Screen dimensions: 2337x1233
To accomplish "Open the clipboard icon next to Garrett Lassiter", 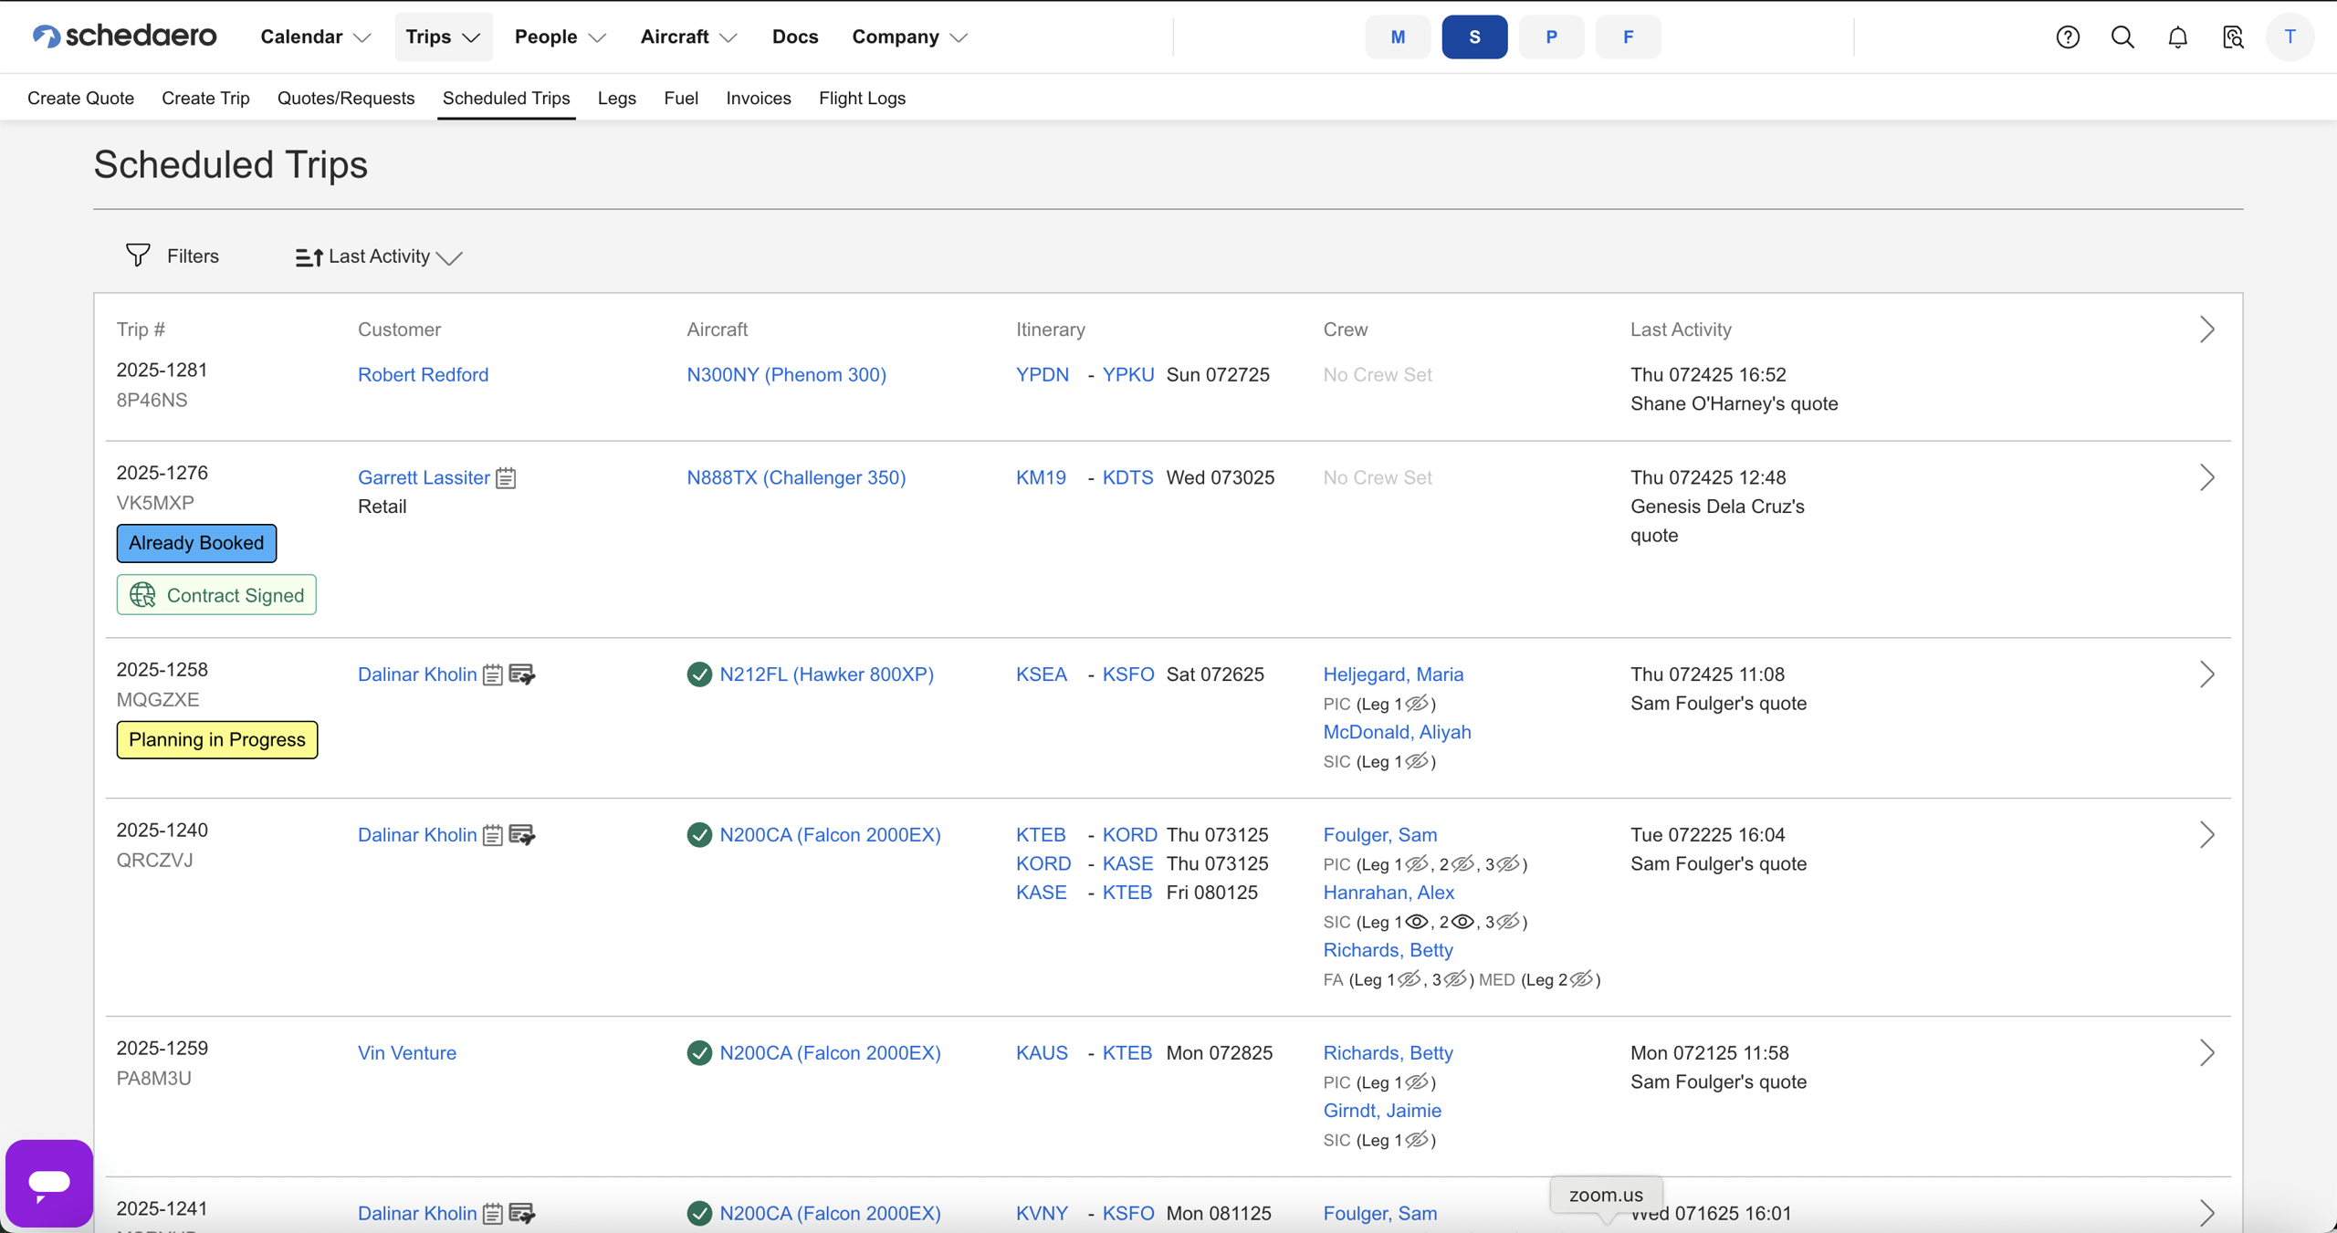I will 506,477.
